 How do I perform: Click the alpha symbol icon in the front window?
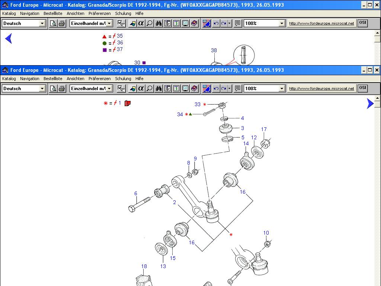(x=141, y=89)
